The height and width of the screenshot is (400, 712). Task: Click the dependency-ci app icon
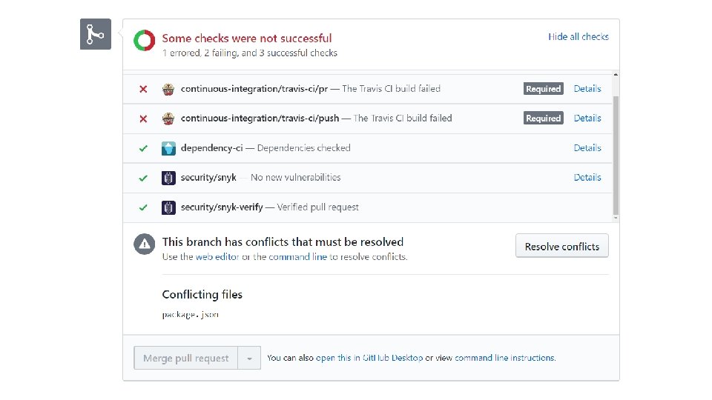tap(168, 148)
